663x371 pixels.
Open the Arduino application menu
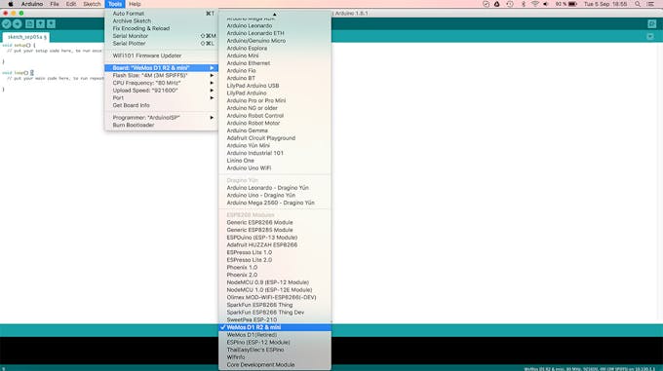click(x=32, y=4)
